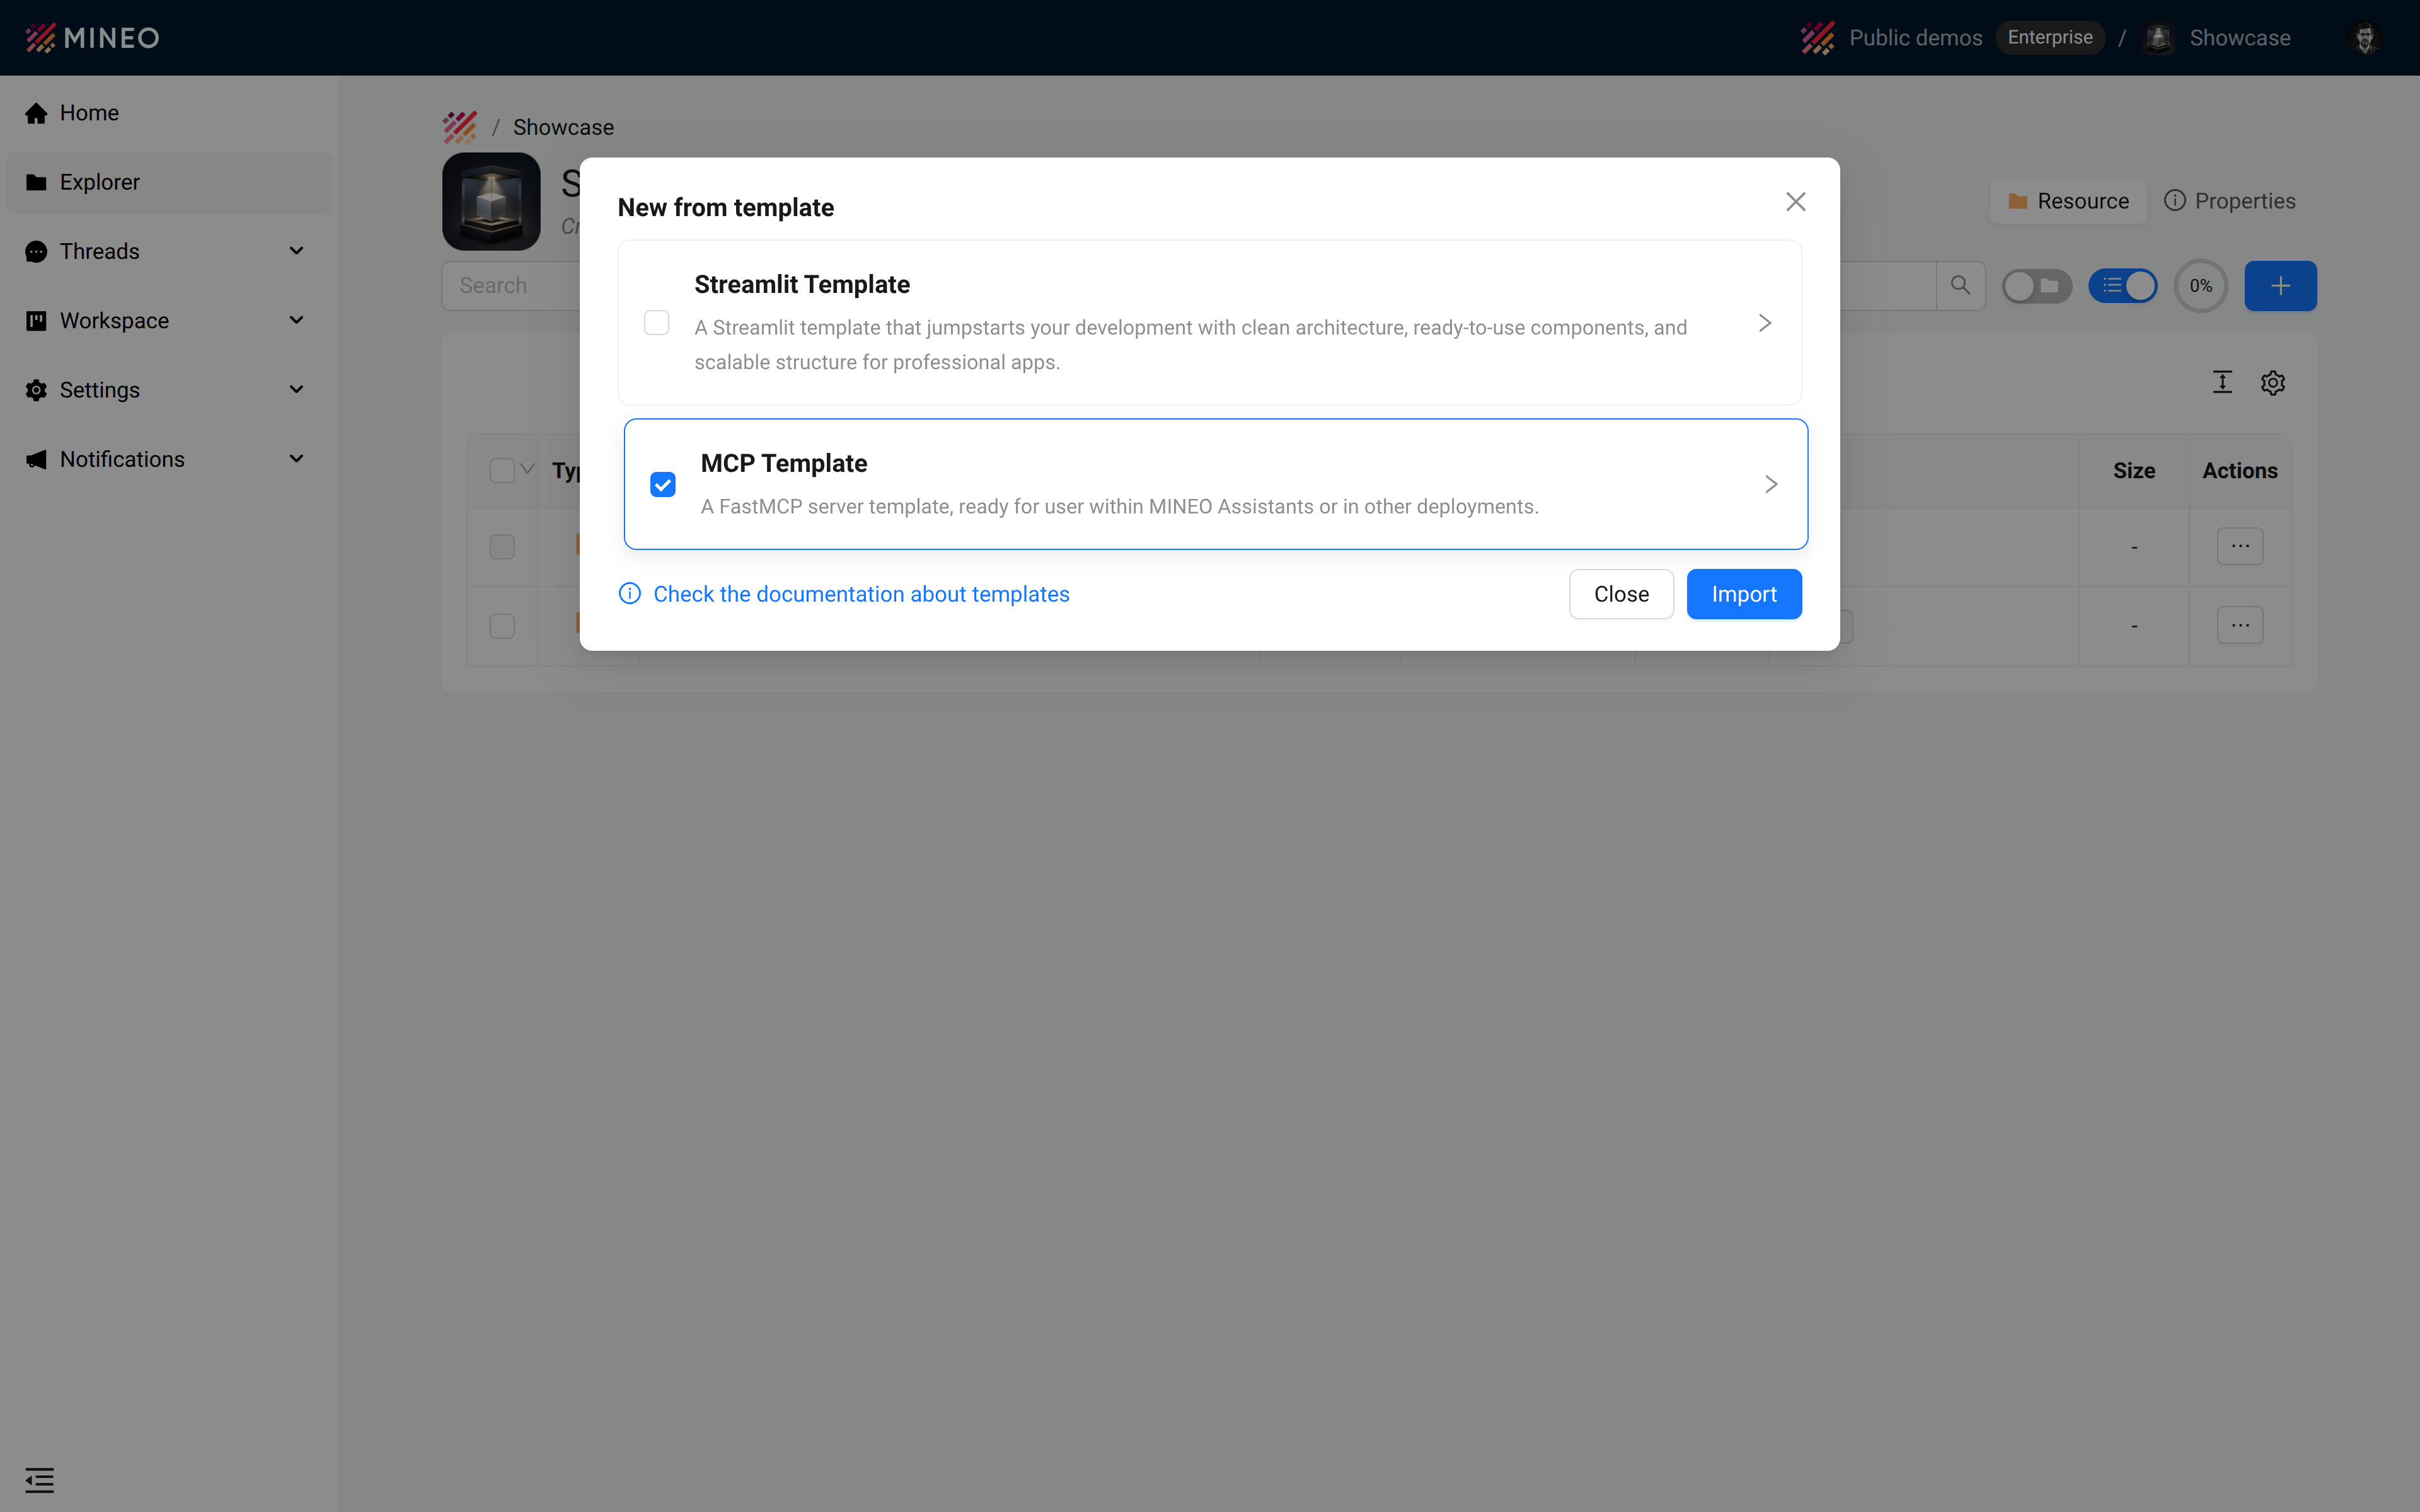Image resolution: width=2420 pixels, height=1512 pixels.
Task: Expand the Settings chevron
Action: [x=296, y=390]
